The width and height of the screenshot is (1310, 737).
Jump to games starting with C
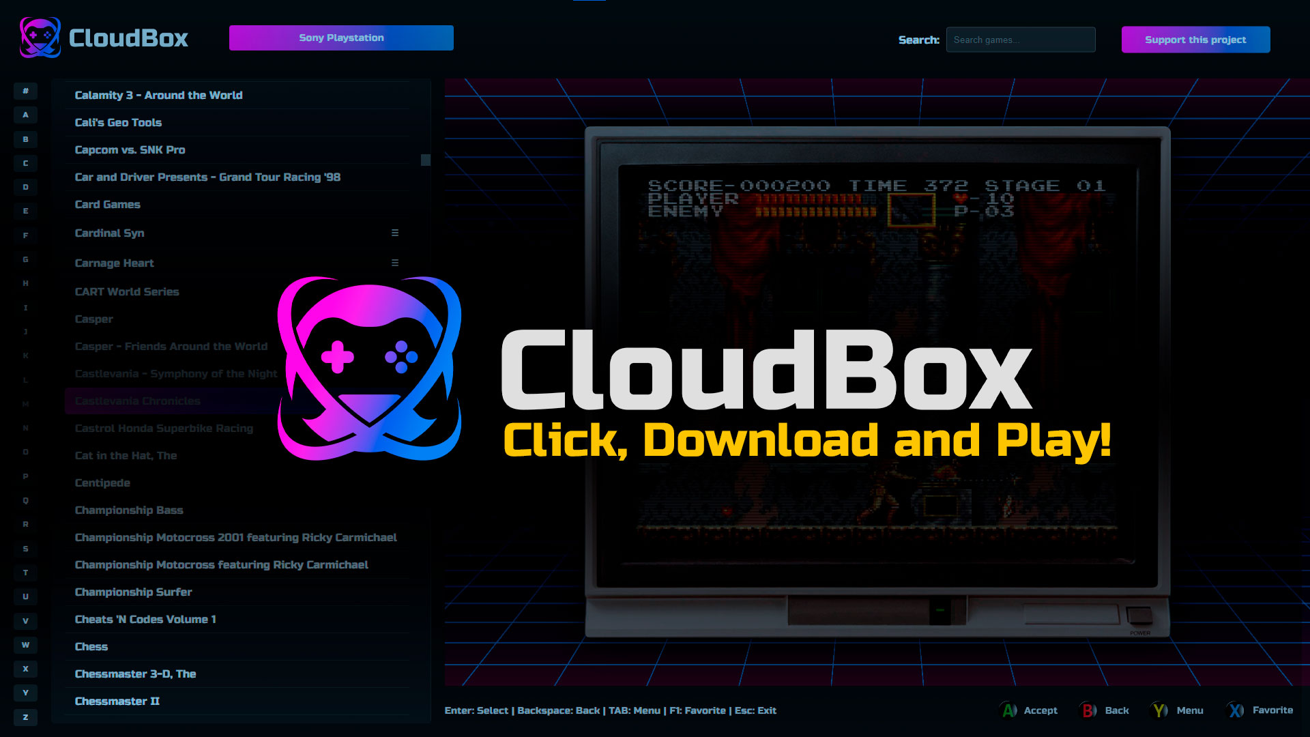point(25,163)
